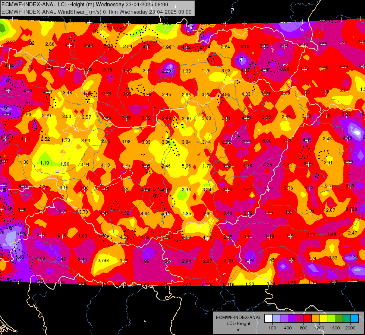Screen dimensions: 365x335
Task: Click the wind shear value 3.98
Action: [x=126, y=141]
